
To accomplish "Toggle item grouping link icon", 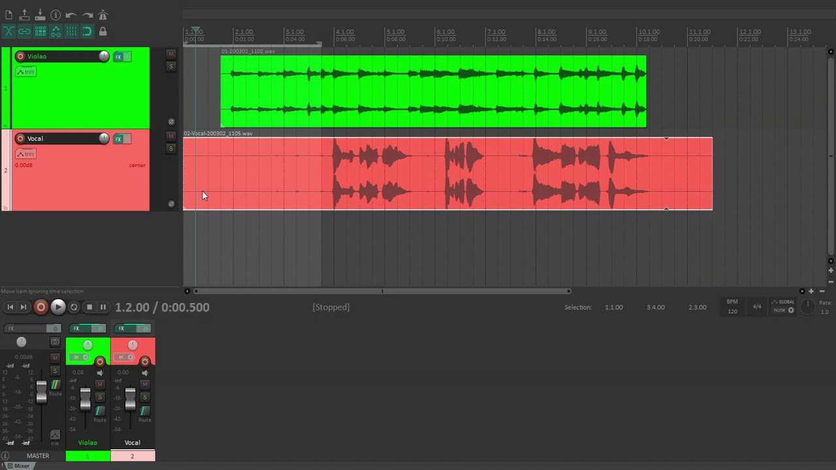I will (x=24, y=31).
